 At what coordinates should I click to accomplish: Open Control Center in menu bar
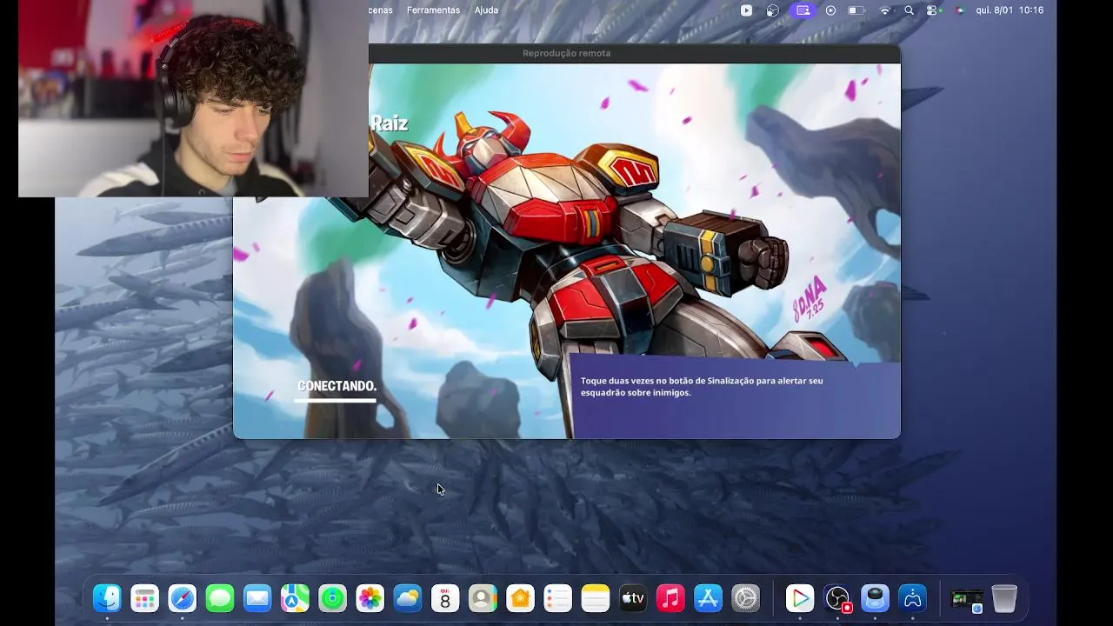click(x=933, y=10)
